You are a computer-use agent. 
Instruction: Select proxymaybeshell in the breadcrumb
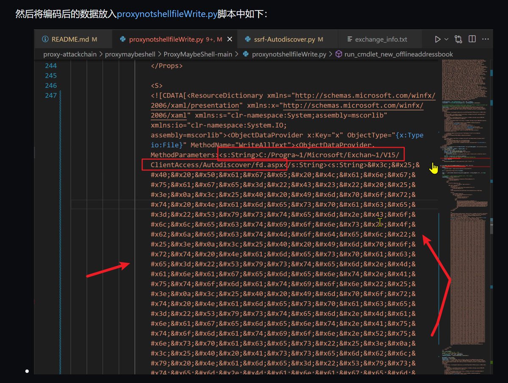(130, 54)
